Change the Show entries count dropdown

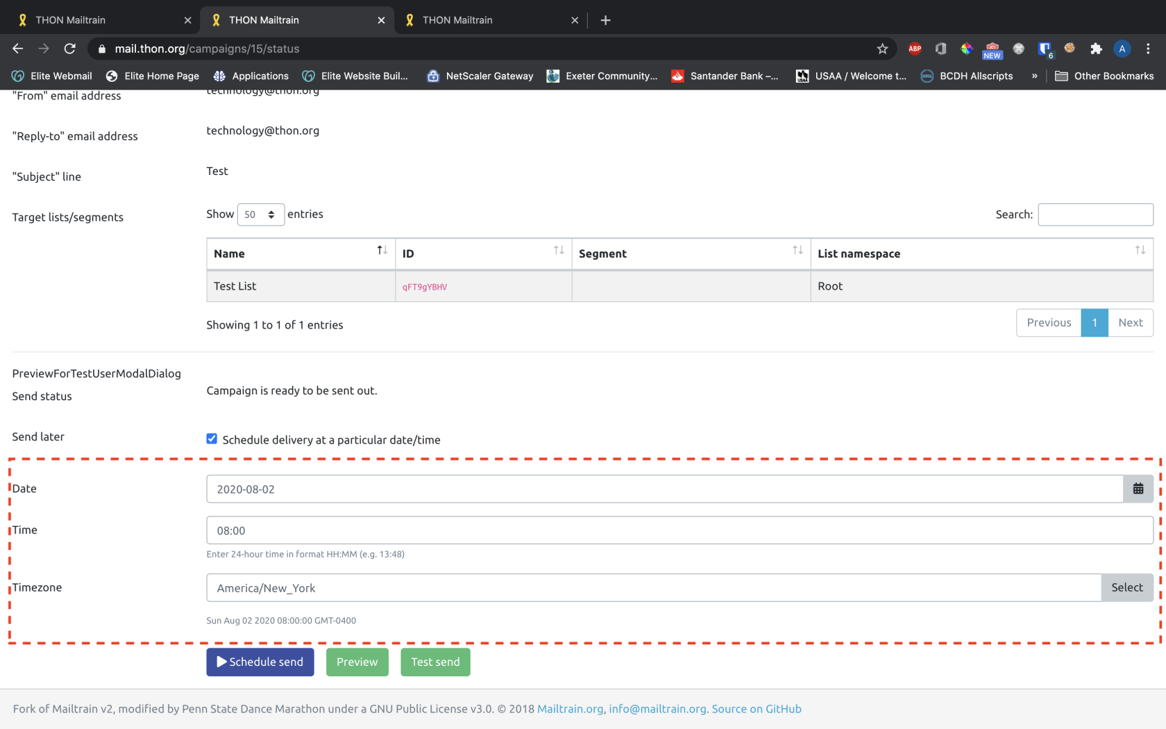pyautogui.click(x=261, y=215)
